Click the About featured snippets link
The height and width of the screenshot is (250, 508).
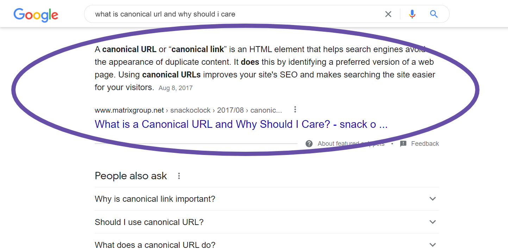pyautogui.click(x=351, y=144)
